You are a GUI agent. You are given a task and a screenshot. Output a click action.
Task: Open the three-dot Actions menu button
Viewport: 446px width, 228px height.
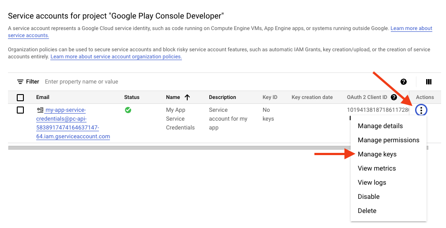[421, 110]
